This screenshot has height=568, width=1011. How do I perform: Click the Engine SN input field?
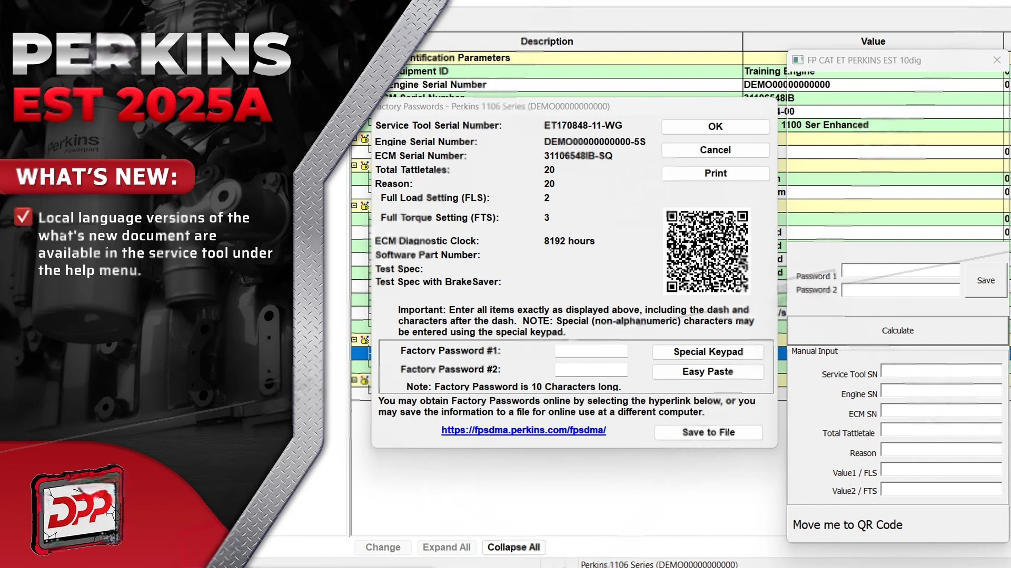(941, 391)
